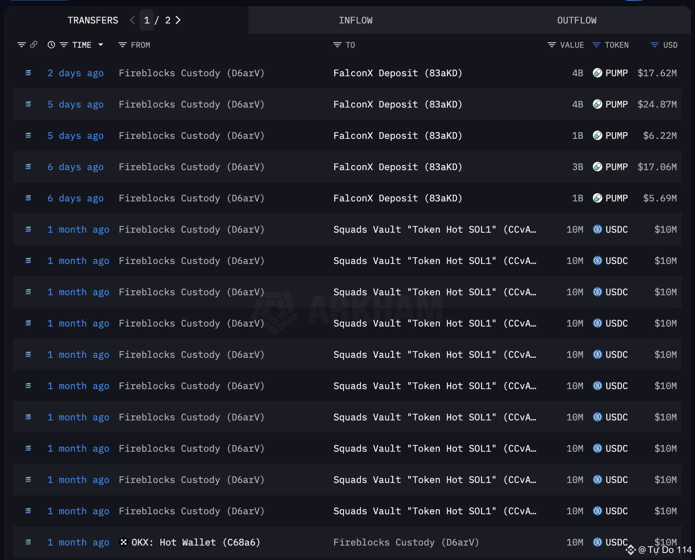This screenshot has height=560, width=695.
Task: Click the USD amount '$24.87M'
Action: pos(657,104)
